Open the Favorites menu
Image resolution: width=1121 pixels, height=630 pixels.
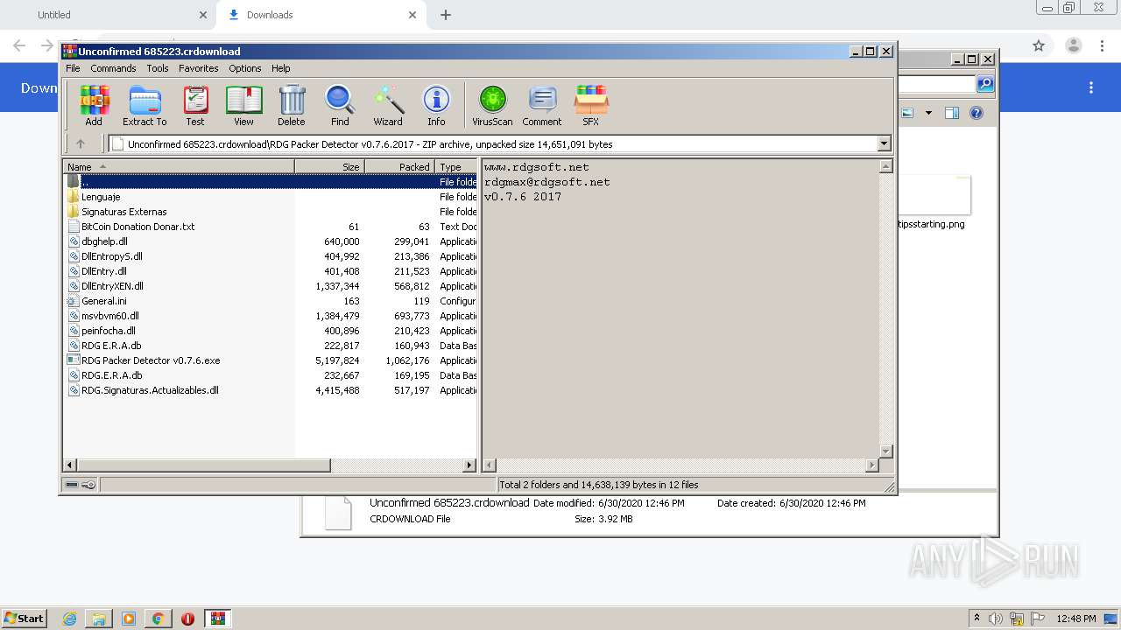(199, 68)
